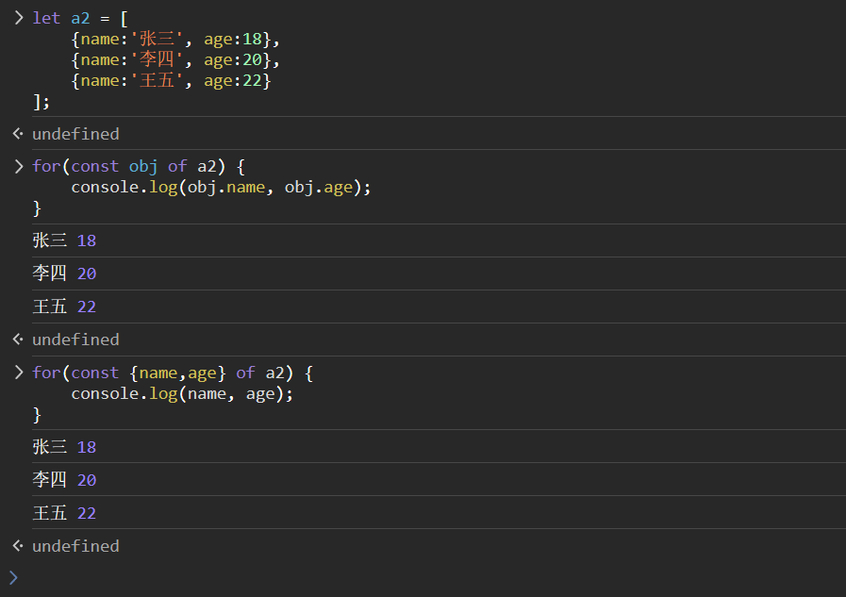This screenshot has width=846, height=597.
Task: Click the 'console.log(name, age)' code line
Action: [x=182, y=393]
